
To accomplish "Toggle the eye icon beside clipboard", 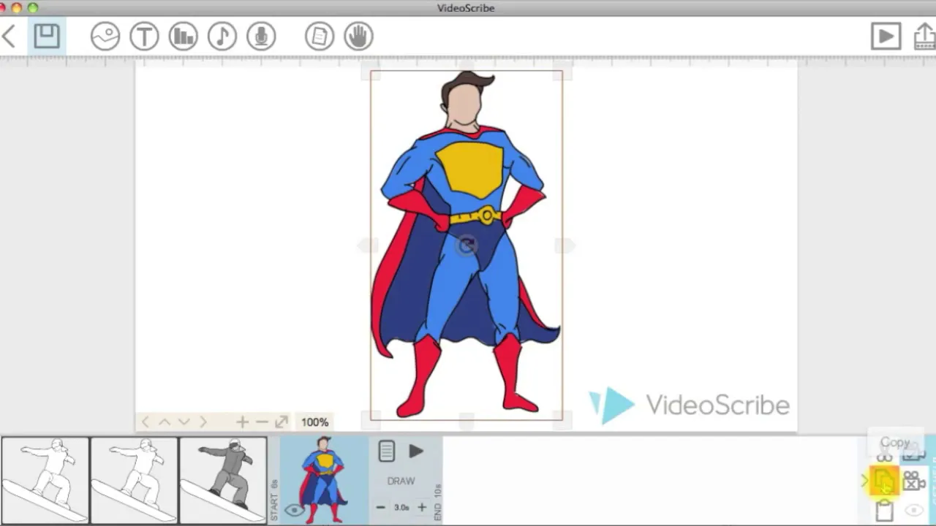I will click(x=914, y=511).
